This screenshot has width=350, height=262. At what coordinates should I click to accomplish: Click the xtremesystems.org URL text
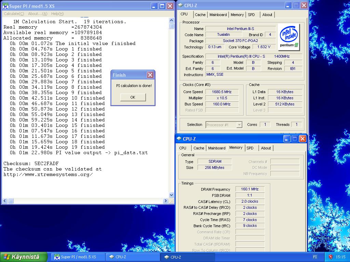point(48,175)
